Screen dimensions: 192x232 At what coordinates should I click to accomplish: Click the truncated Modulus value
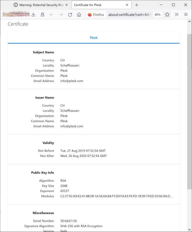(x=116, y=196)
